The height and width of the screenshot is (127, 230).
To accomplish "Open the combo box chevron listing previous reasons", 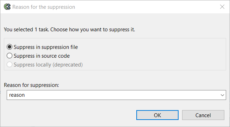I will [x=222, y=95].
